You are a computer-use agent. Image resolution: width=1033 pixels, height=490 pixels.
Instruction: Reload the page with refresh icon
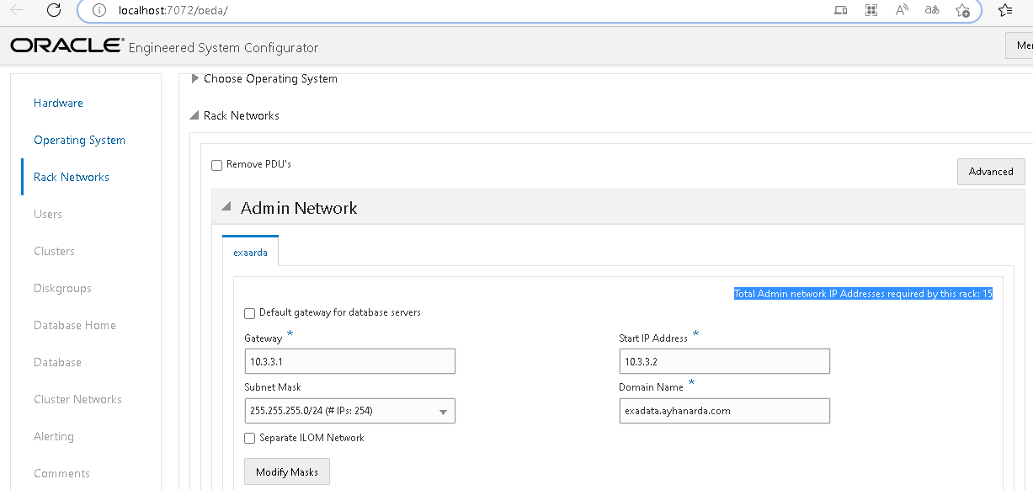[x=54, y=10]
